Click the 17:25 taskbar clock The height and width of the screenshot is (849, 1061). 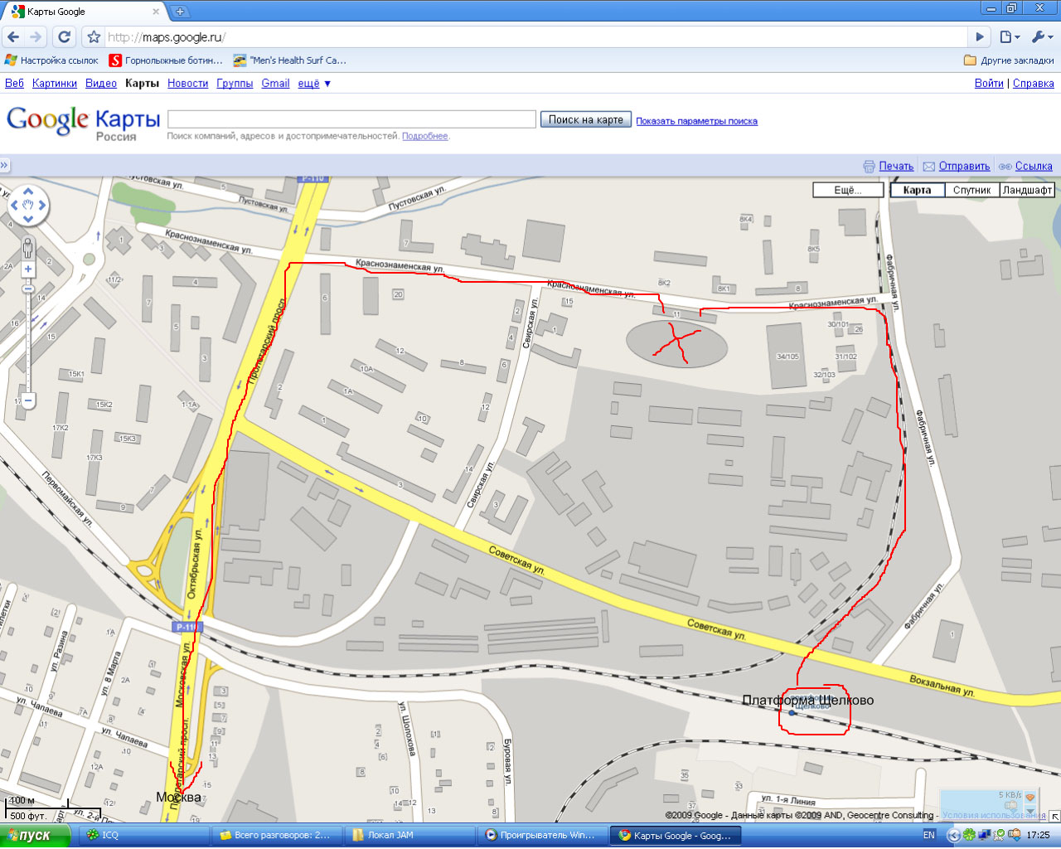click(x=1038, y=836)
